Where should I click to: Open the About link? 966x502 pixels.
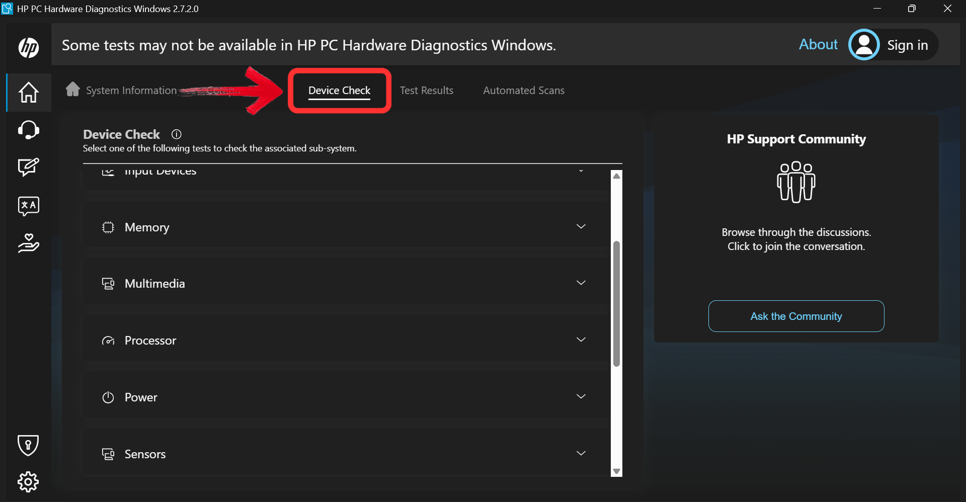coord(818,44)
